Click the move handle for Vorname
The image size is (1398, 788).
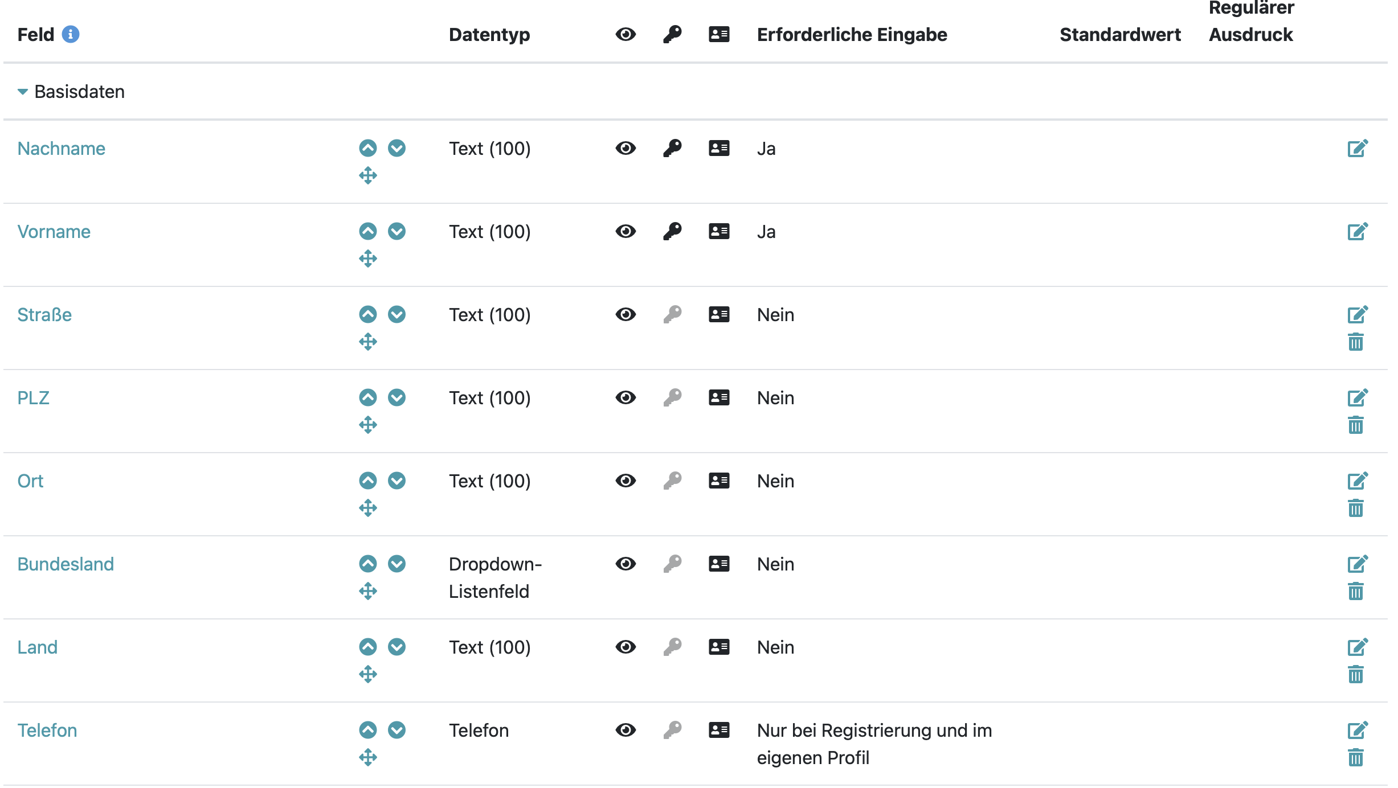click(368, 258)
